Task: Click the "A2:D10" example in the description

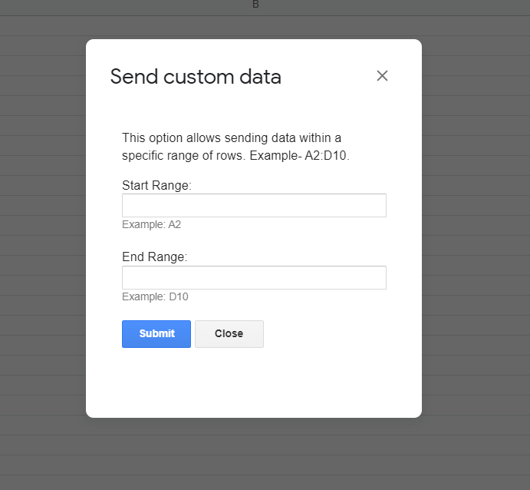Action: pos(327,156)
